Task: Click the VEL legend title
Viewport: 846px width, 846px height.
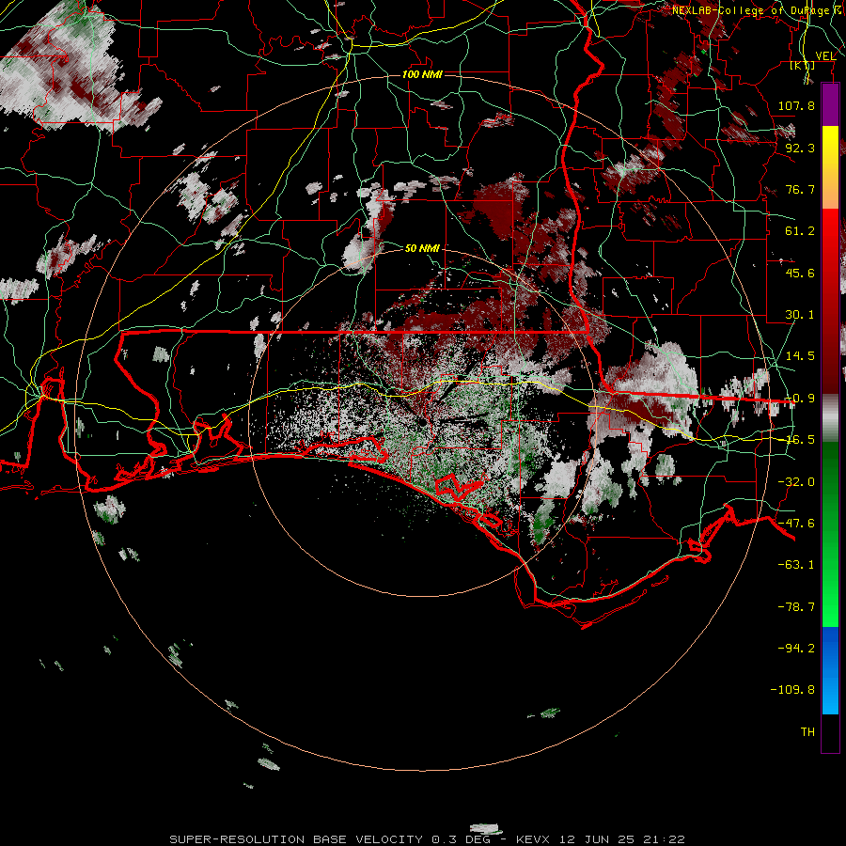Action: point(825,55)
